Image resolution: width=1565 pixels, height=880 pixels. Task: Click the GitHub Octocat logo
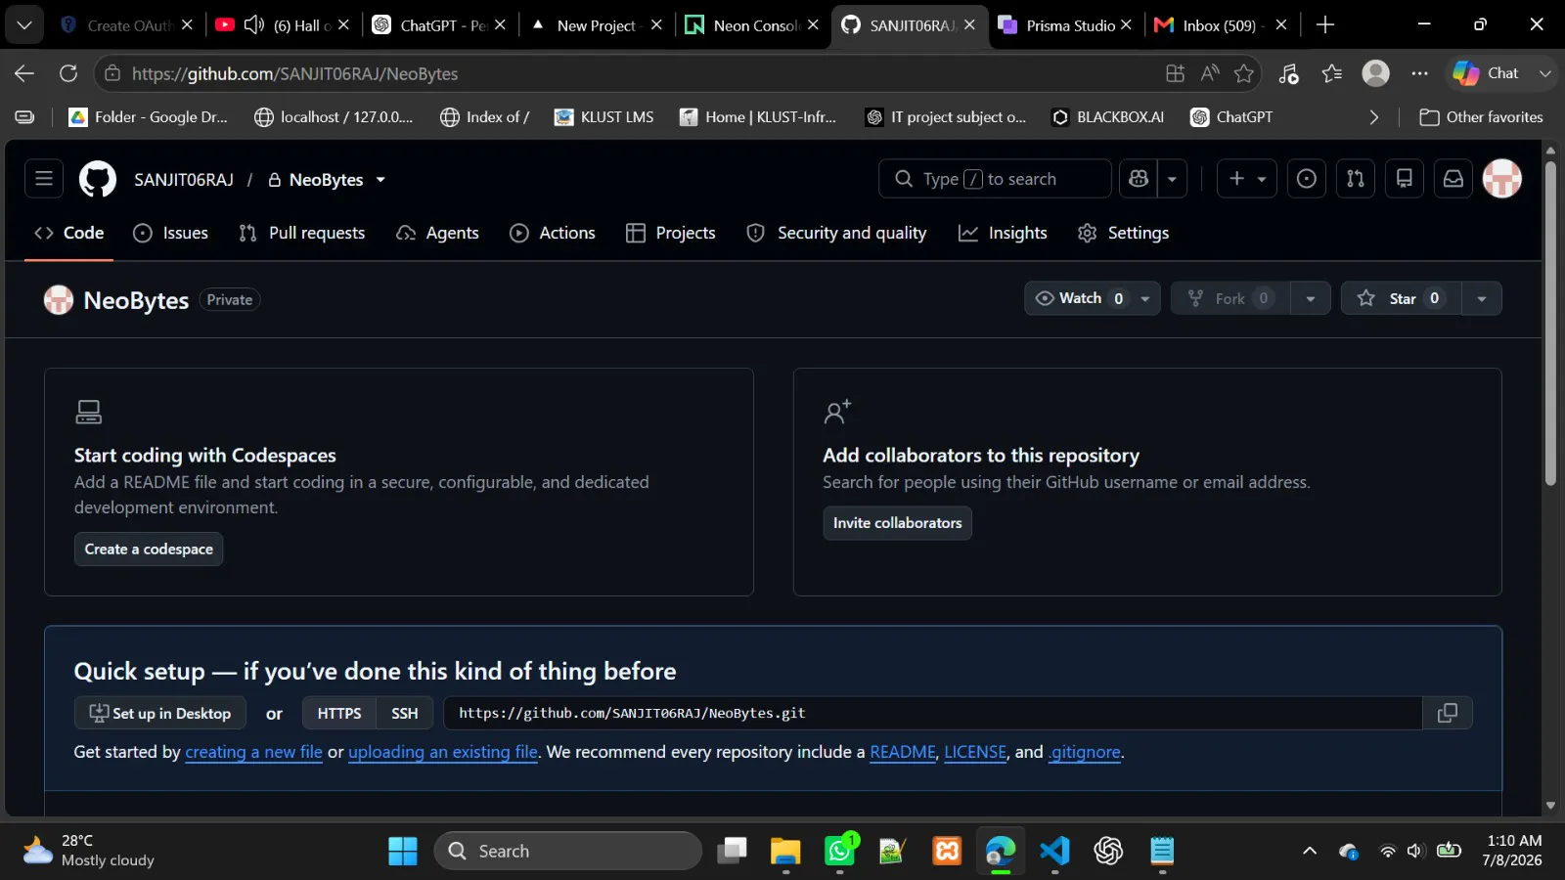[x=97, y=179]
